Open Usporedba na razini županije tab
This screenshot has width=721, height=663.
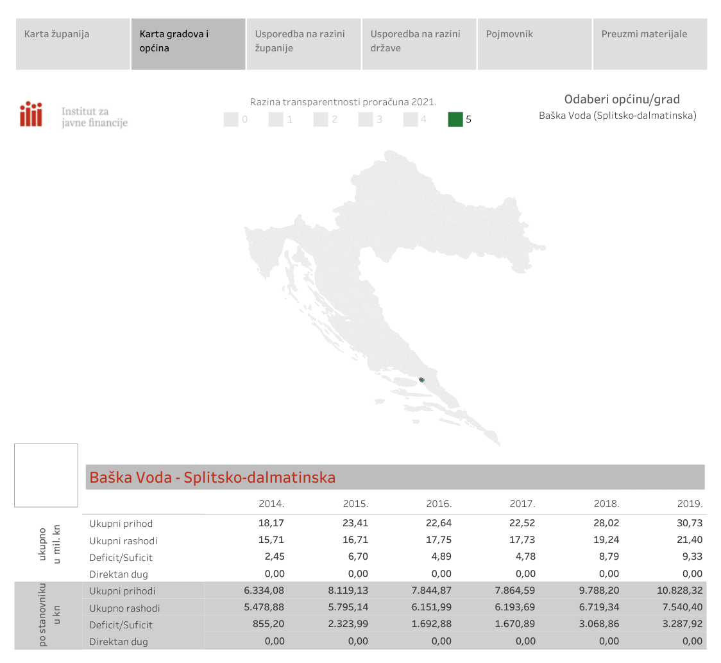pyautogui.click(x=303, y=44)
